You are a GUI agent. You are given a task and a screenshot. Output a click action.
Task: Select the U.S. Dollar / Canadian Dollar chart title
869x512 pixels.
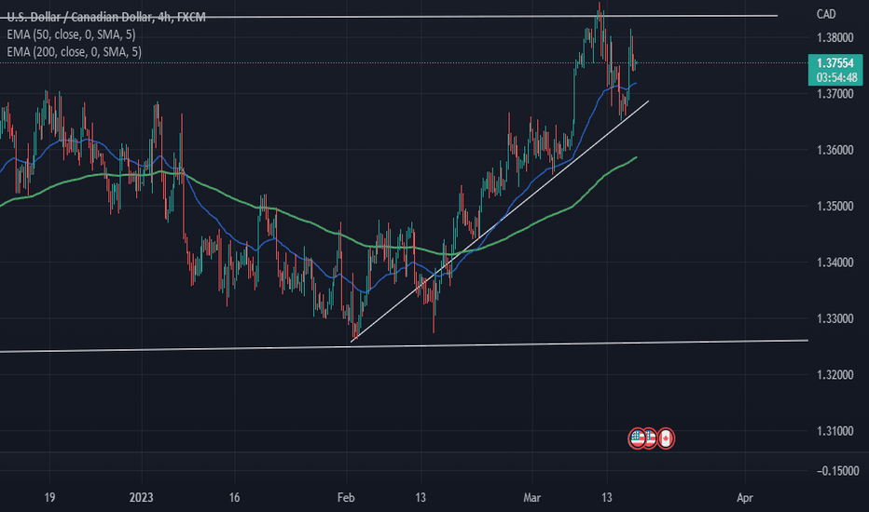pos(106,17)
